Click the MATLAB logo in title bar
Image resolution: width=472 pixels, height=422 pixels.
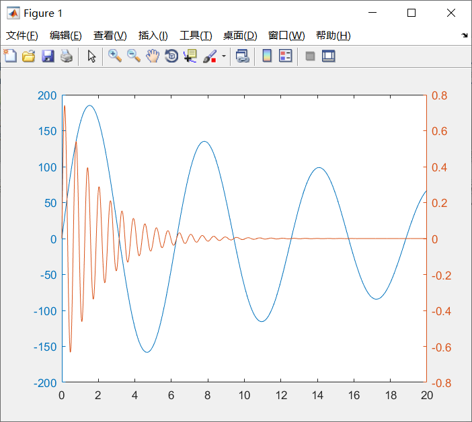13,13
